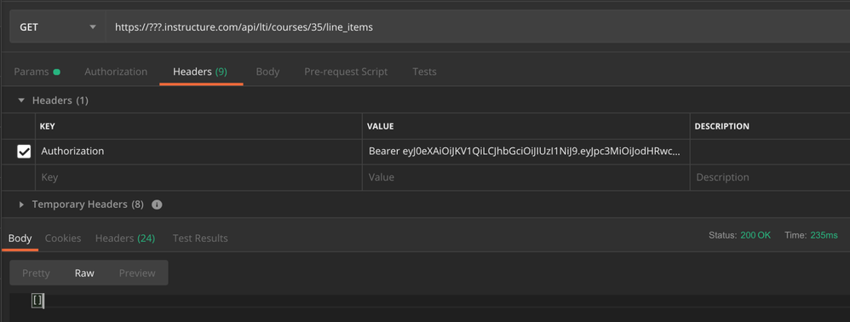Uncheck the Authorization header checkbox

(x=24, y=152)
